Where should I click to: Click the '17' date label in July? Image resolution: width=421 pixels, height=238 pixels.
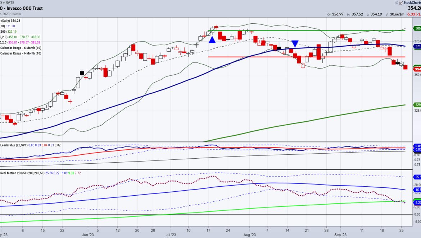208,230
